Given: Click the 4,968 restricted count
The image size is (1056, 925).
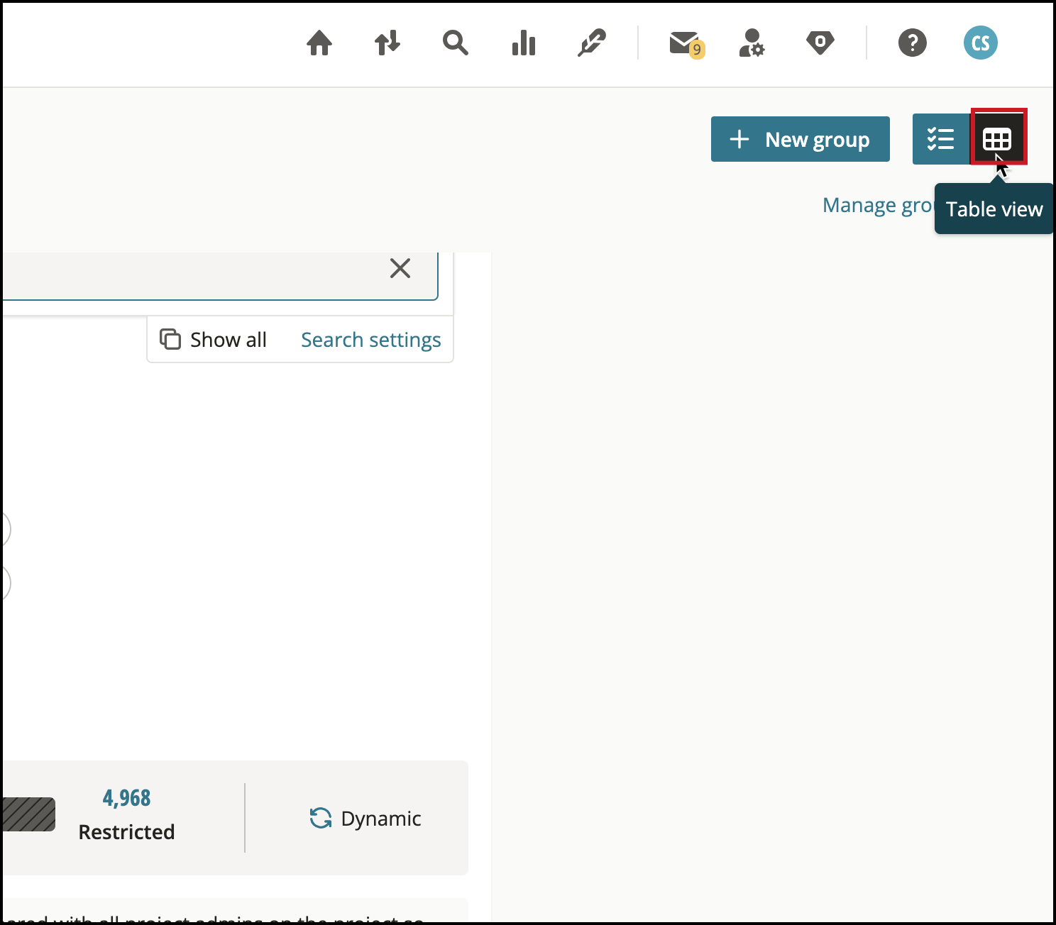Looking at the screenshot, I should pos(127,798).
